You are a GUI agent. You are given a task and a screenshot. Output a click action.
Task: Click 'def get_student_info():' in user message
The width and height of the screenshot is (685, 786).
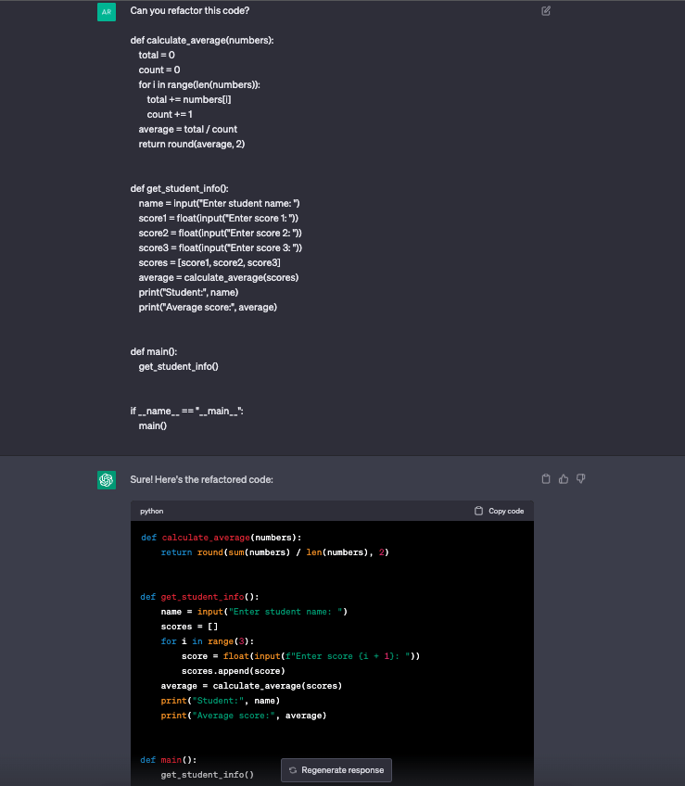coord(180,188)
